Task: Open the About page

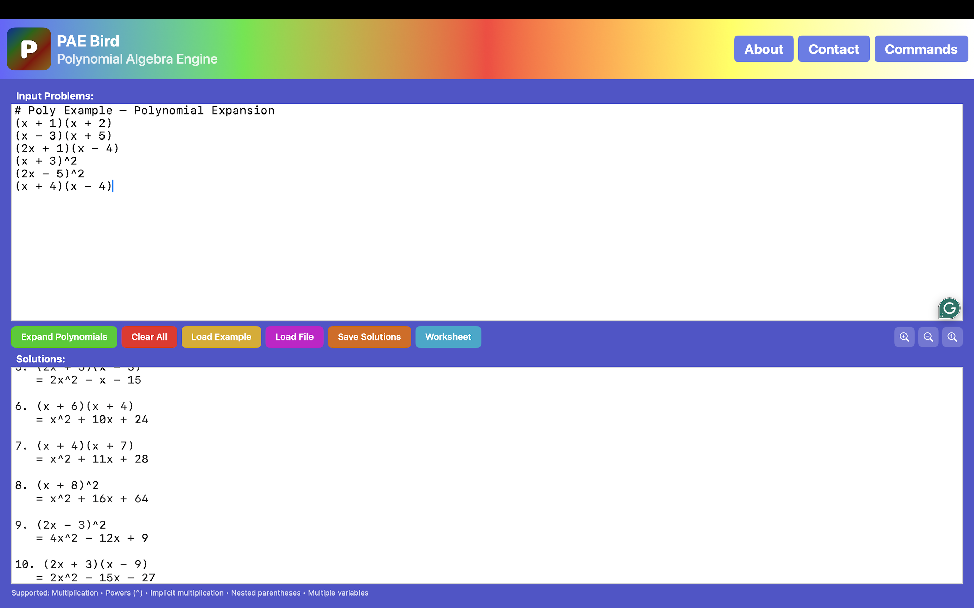Action: [764, 49]
